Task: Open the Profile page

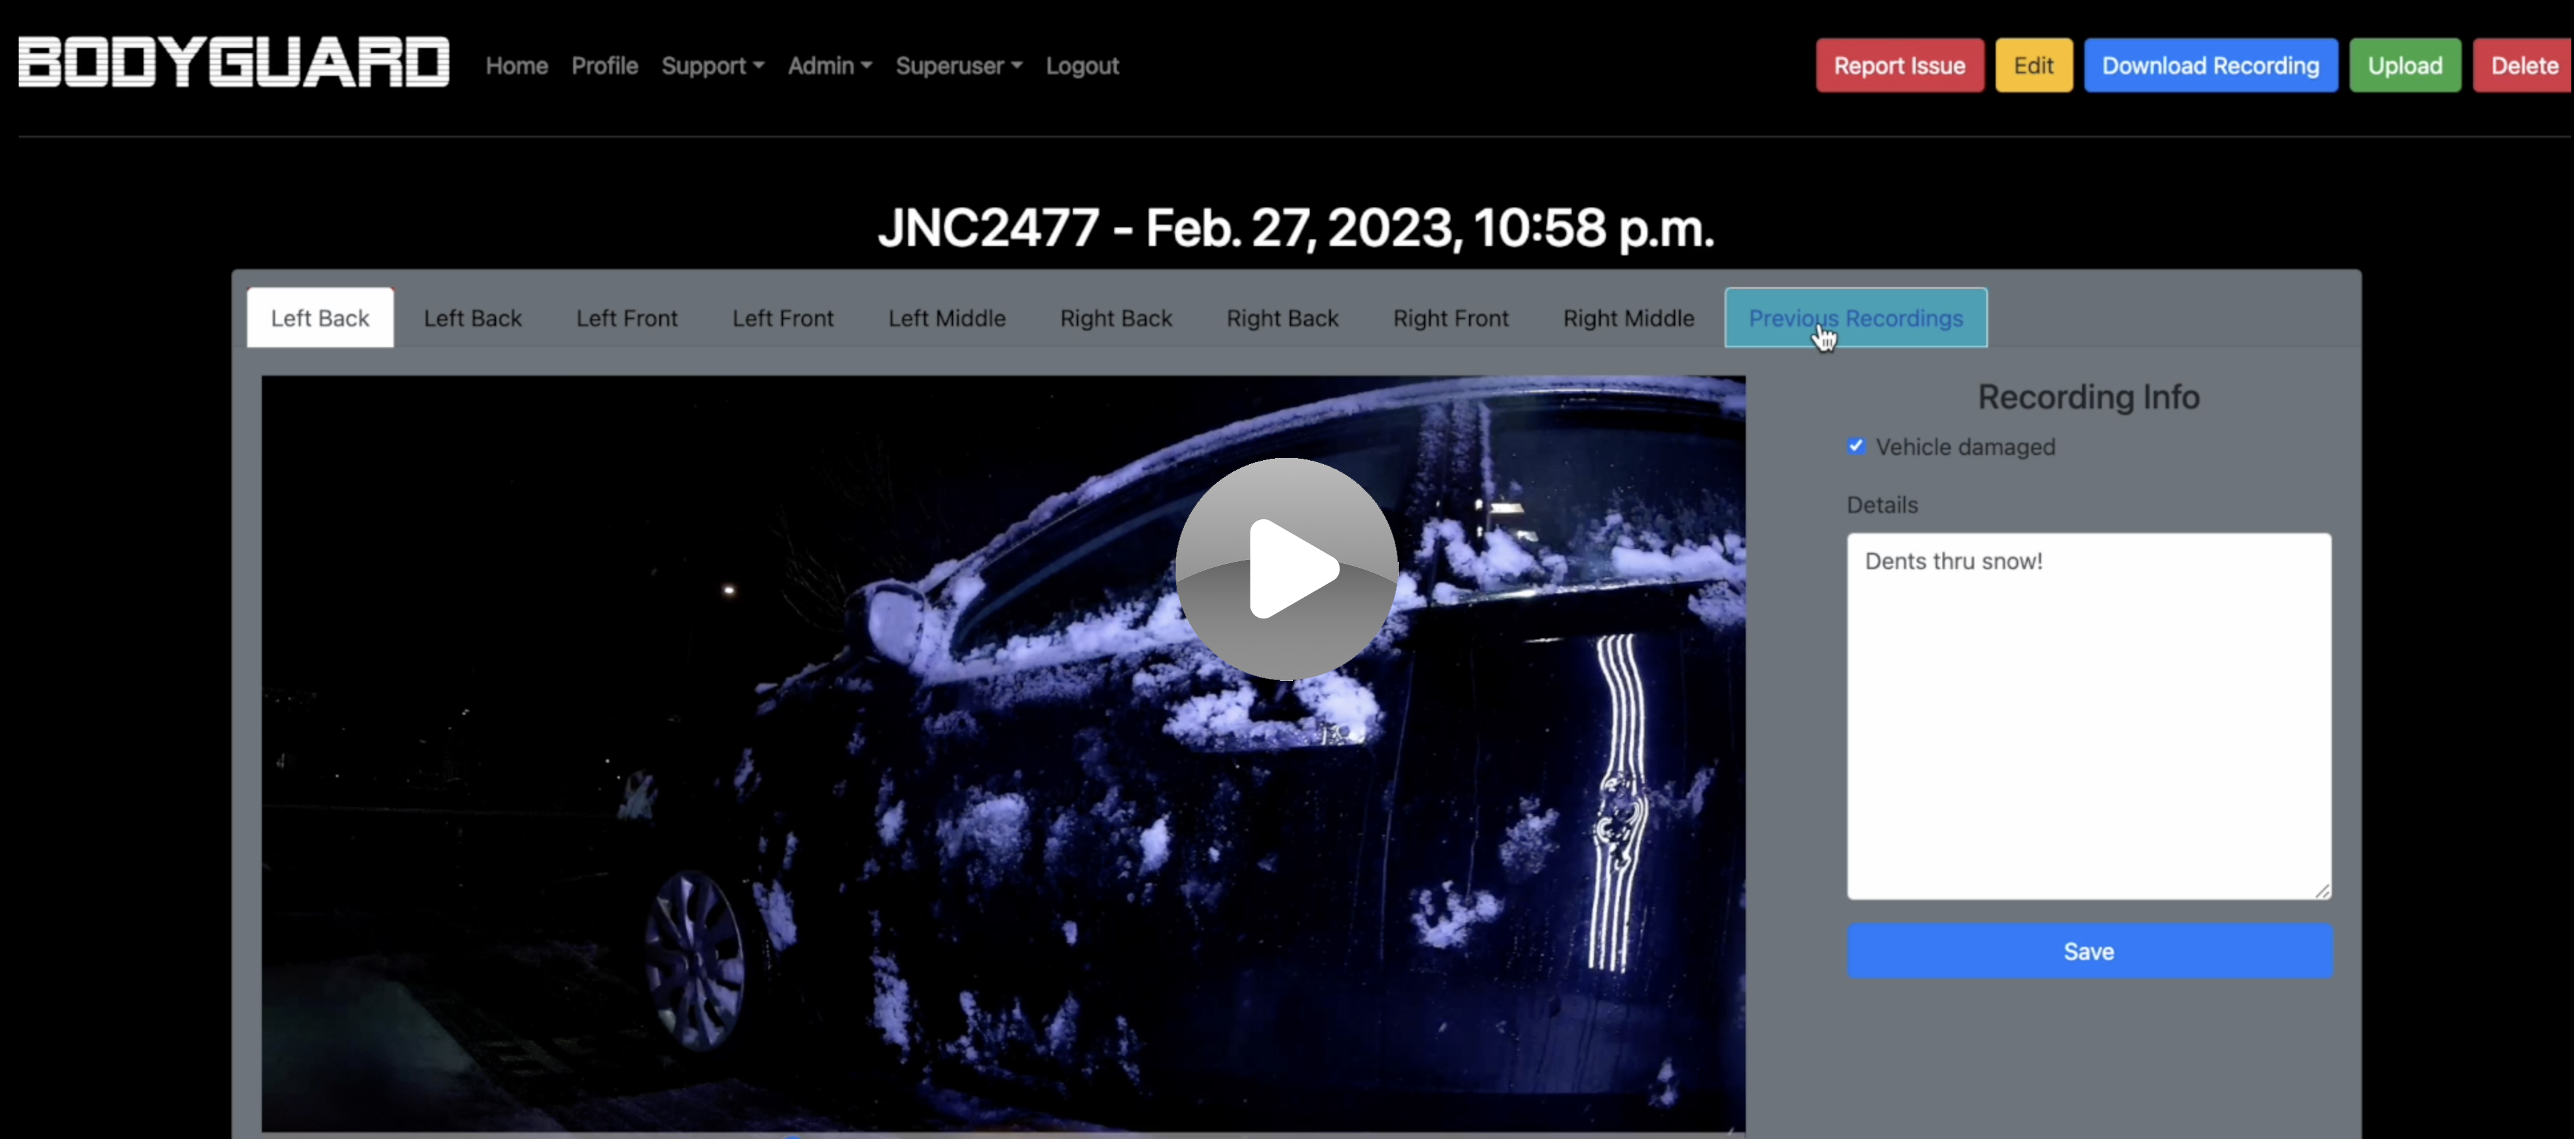Action: (604, 66)
